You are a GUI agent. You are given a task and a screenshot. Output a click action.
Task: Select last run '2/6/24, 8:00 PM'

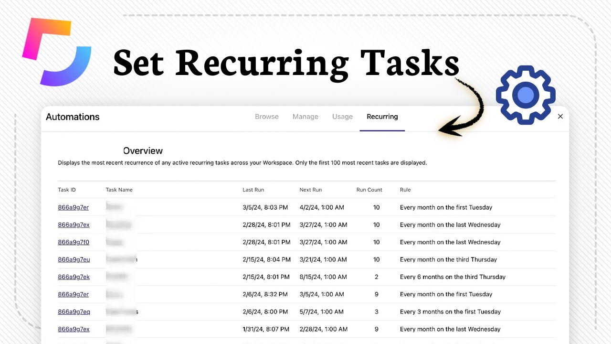point(265,312)
